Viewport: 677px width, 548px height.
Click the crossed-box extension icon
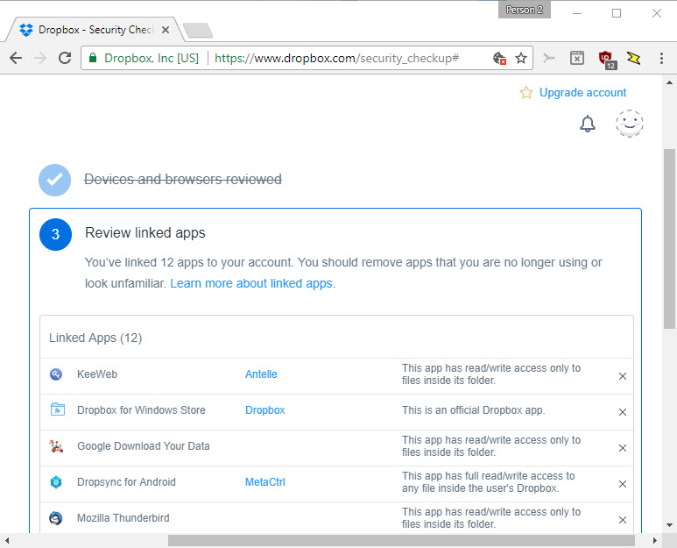point(577,58)
